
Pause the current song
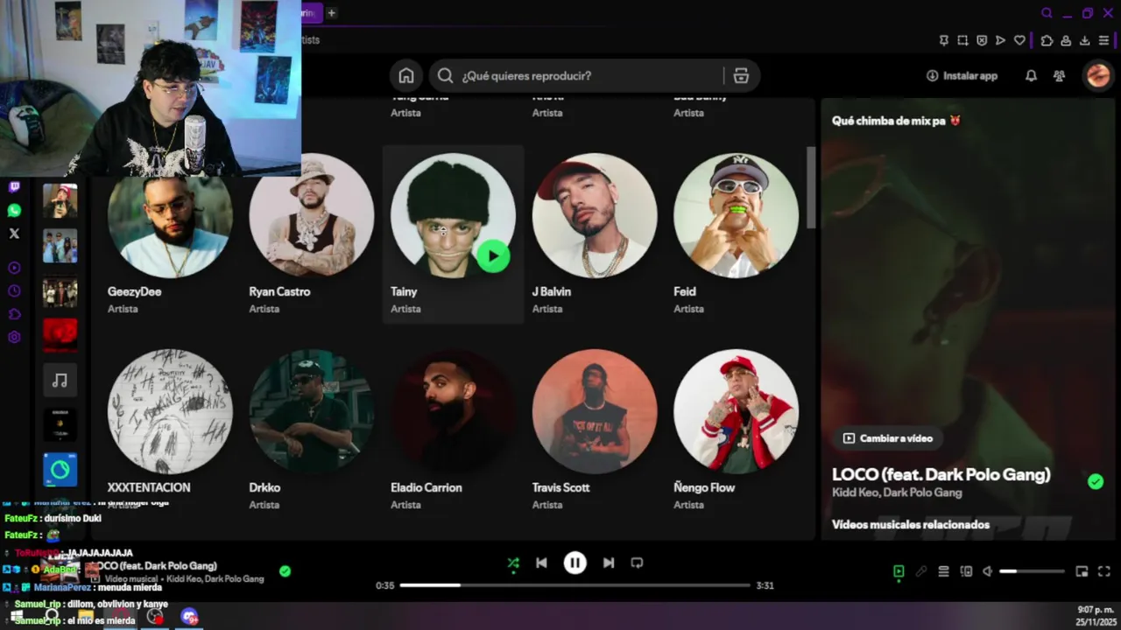[575, 563]
